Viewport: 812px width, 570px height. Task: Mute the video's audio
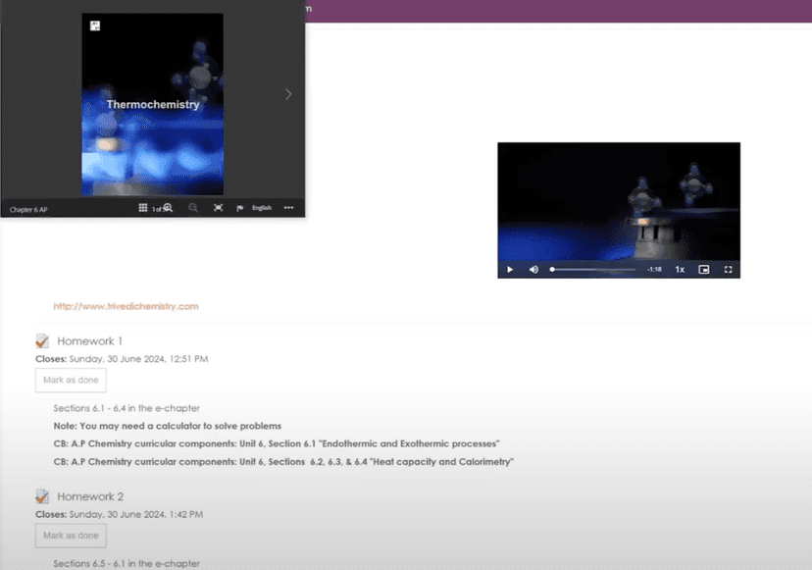(x=533, y=269)
